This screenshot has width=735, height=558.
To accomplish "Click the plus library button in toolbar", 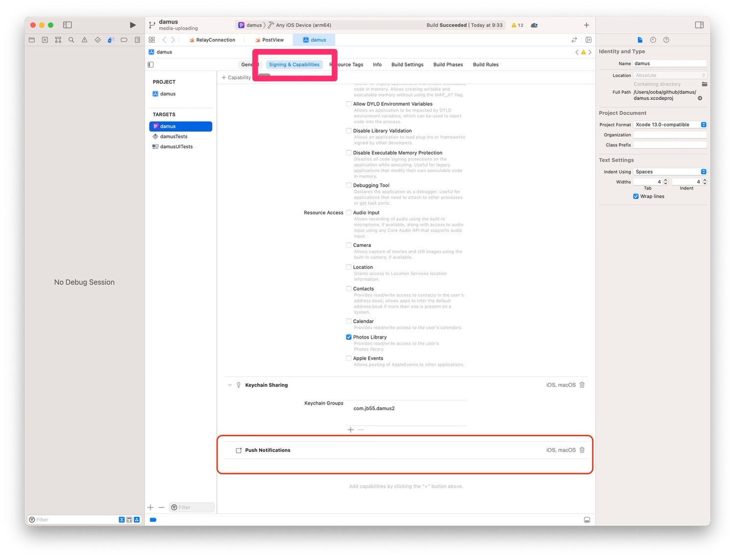I will (x=587, y=25).
